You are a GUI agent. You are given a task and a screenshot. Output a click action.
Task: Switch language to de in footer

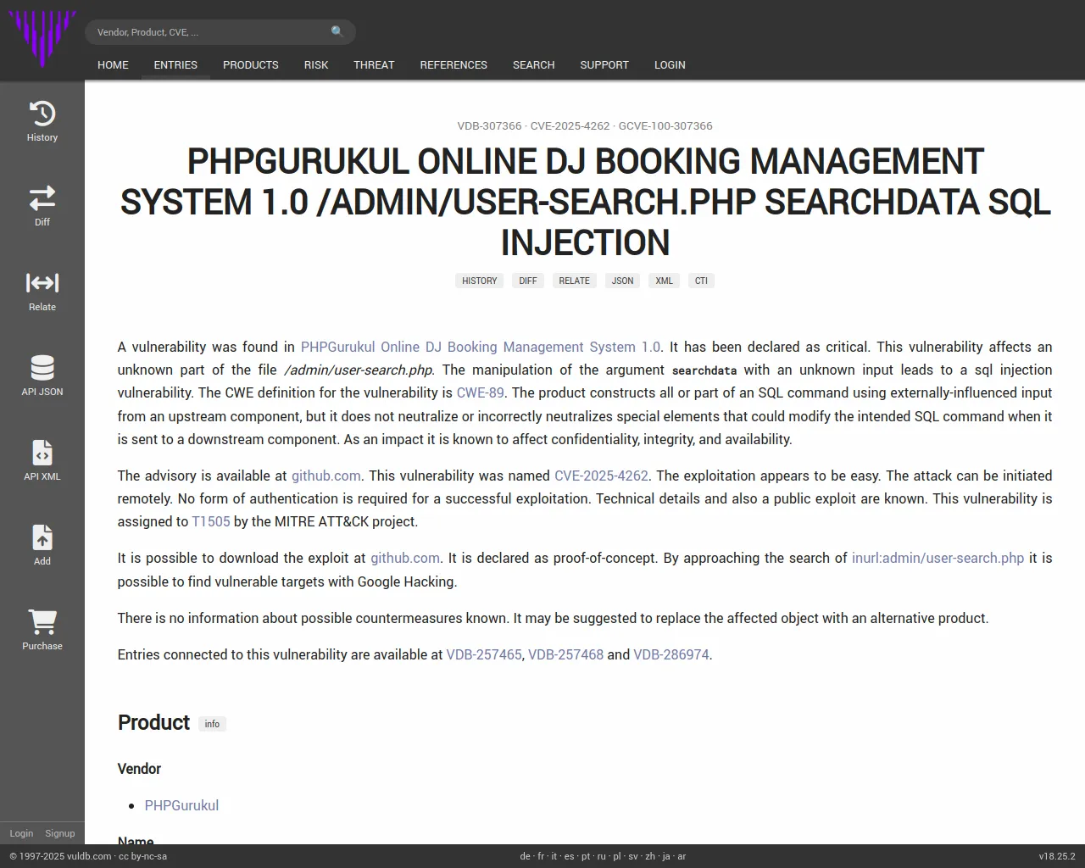coord(525,856)
